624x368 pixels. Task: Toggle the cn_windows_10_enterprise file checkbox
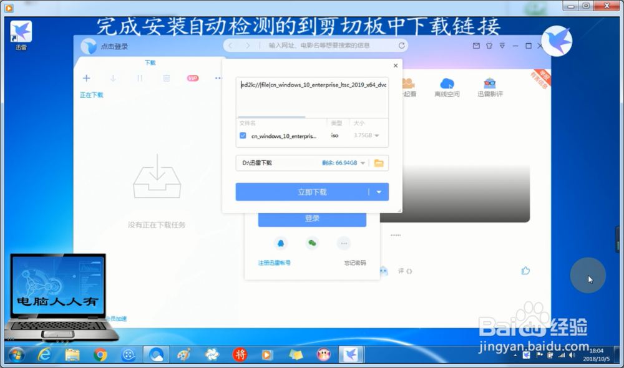243,136
